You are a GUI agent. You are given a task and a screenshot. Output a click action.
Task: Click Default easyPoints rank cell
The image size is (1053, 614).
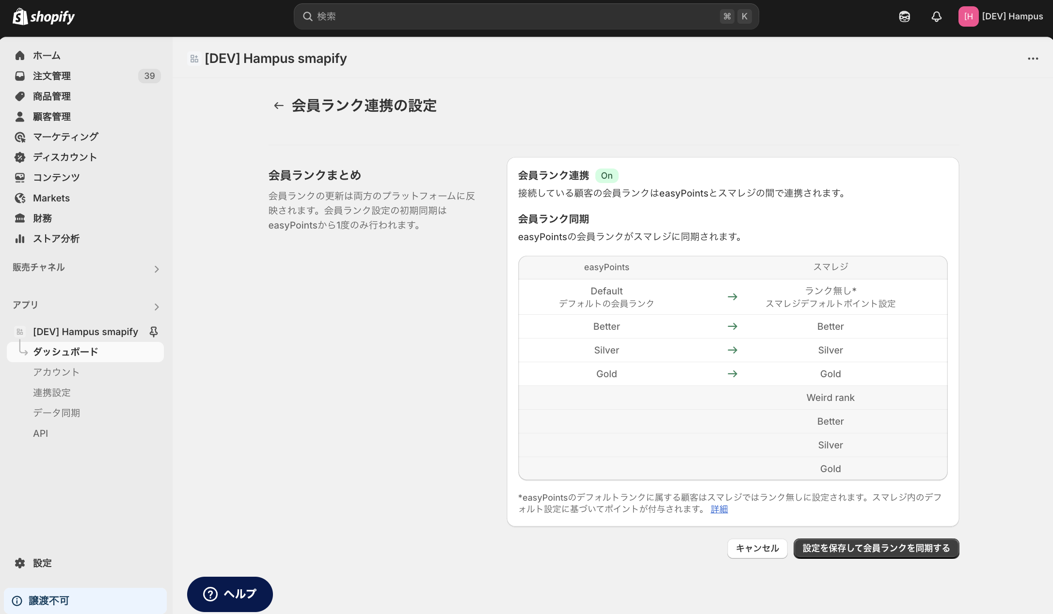[606, 297]
